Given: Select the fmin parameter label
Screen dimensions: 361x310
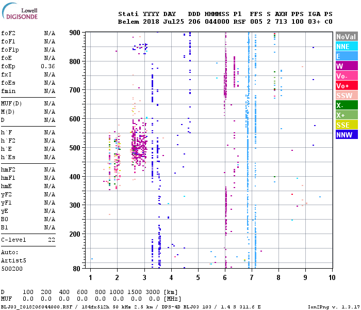Looking at the screenshot, I should click(8, 91).
